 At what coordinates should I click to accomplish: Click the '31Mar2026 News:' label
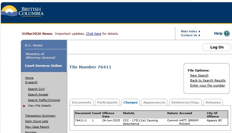(x=37, y=34)
